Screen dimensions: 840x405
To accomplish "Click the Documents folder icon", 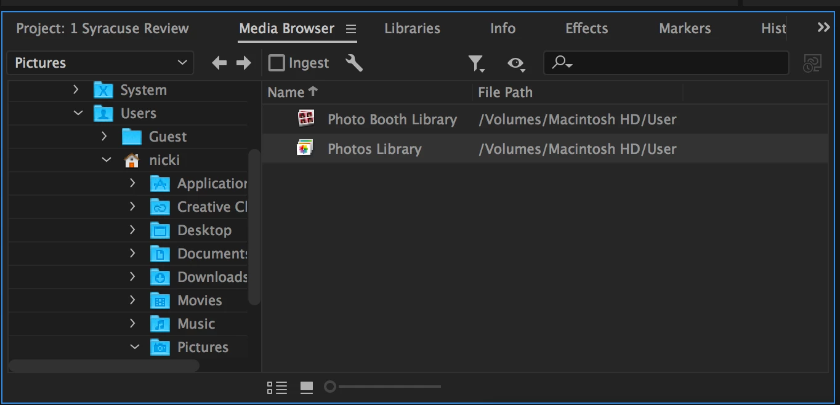I will 160,254.
